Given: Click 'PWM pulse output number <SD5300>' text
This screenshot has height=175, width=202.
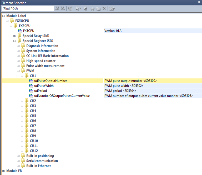Looking at the screenshot, I should pyautogui.click(x=131, y=81).
